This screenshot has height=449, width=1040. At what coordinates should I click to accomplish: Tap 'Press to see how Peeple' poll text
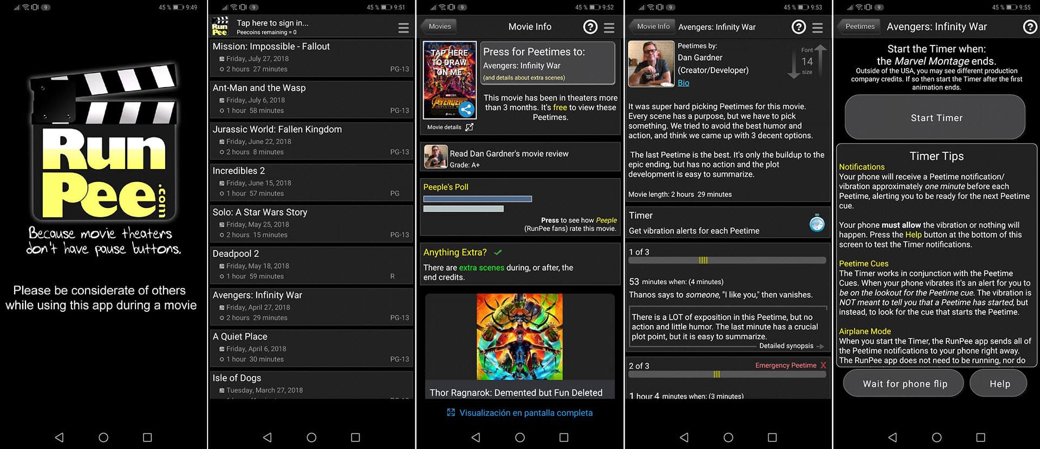[x=579, y=220]
